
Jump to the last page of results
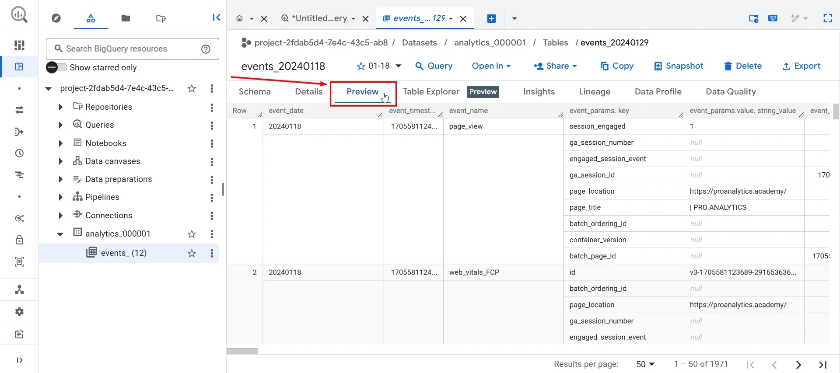coord(822,365)
